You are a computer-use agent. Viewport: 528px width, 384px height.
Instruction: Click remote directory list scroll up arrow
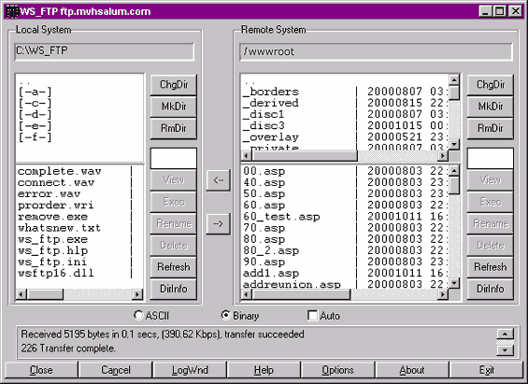[x=454, y=80]
